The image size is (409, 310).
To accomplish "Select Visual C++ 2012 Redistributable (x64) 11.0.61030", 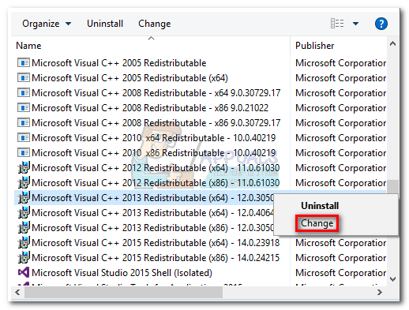I will 156,168.
